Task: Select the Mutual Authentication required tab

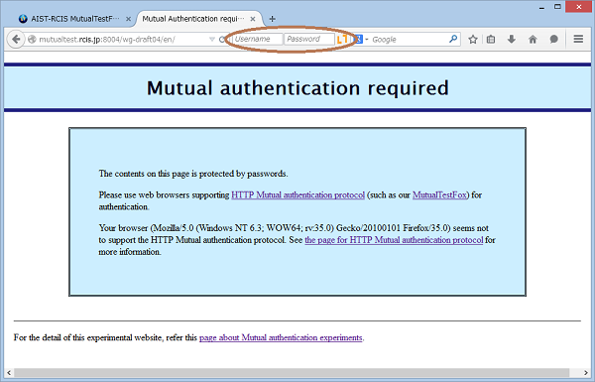Action: (x=193, y=19)
